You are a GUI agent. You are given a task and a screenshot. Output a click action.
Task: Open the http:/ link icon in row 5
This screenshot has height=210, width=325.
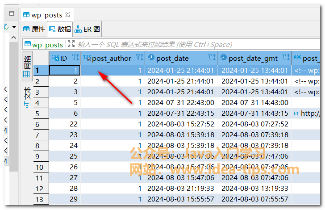[x=296, y=113]
